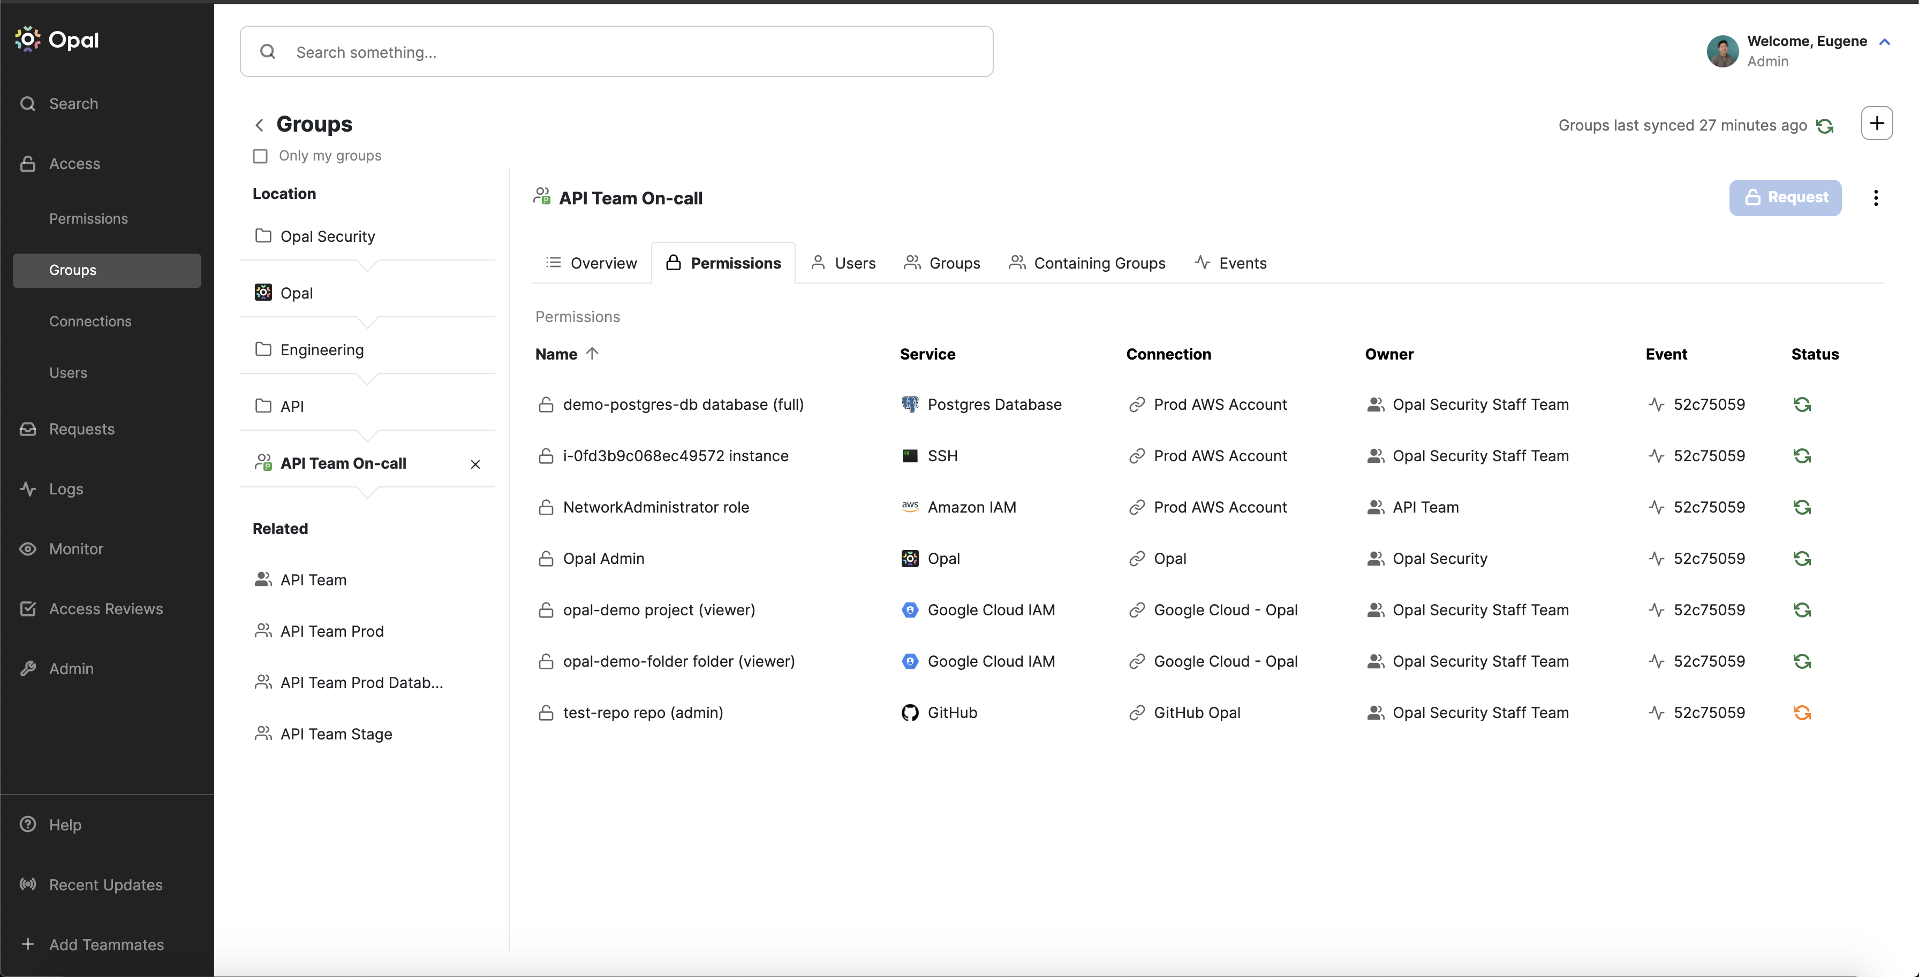The width and height of the screenshot is (1919, 977).
Task: Click the magnifier icon in search bar
Action: (x=267, y=51)
